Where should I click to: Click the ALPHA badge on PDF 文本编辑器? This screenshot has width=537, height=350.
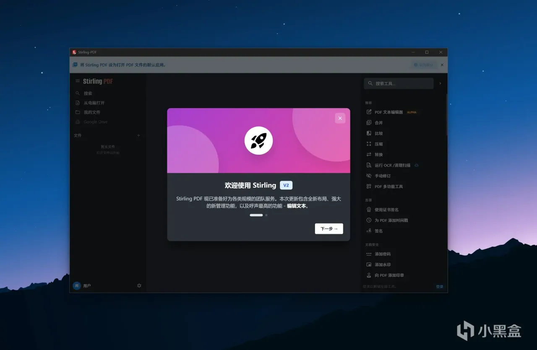click(412, 112)
